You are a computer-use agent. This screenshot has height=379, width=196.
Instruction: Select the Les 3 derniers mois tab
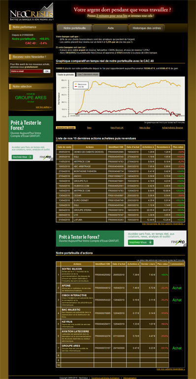click(88, 75)
